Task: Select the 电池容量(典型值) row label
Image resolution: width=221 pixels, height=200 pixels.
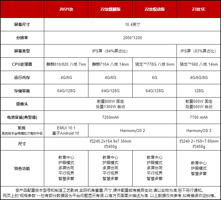Action: pos(22,117)
